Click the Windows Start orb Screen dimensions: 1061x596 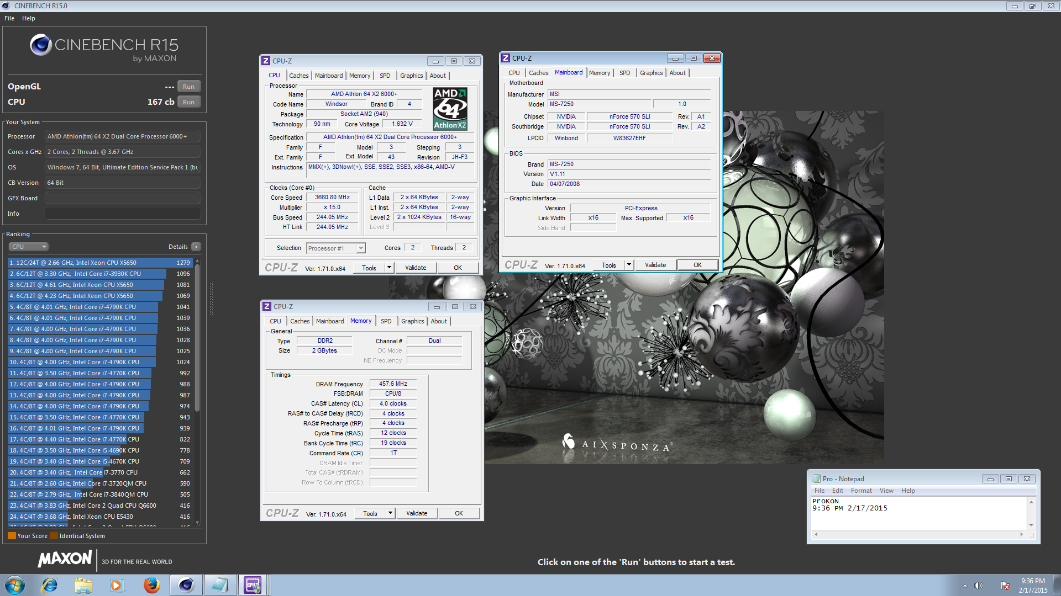(15, 585)
